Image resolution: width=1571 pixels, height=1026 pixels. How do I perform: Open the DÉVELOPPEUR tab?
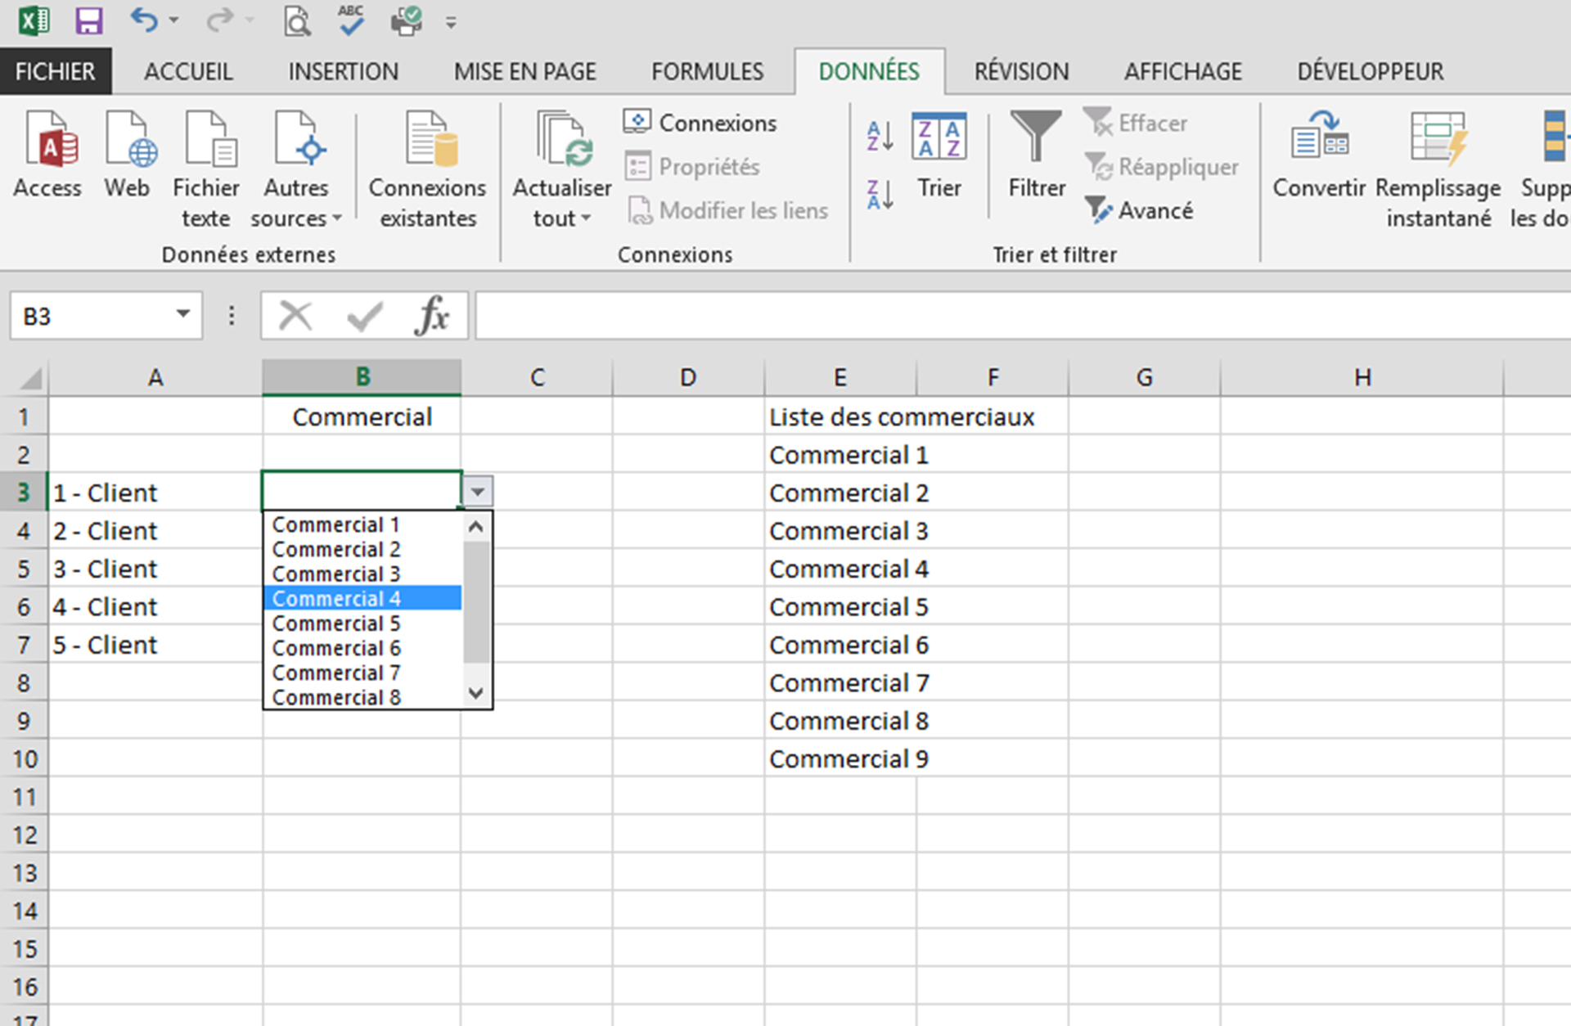click(x=1371, y=71)
